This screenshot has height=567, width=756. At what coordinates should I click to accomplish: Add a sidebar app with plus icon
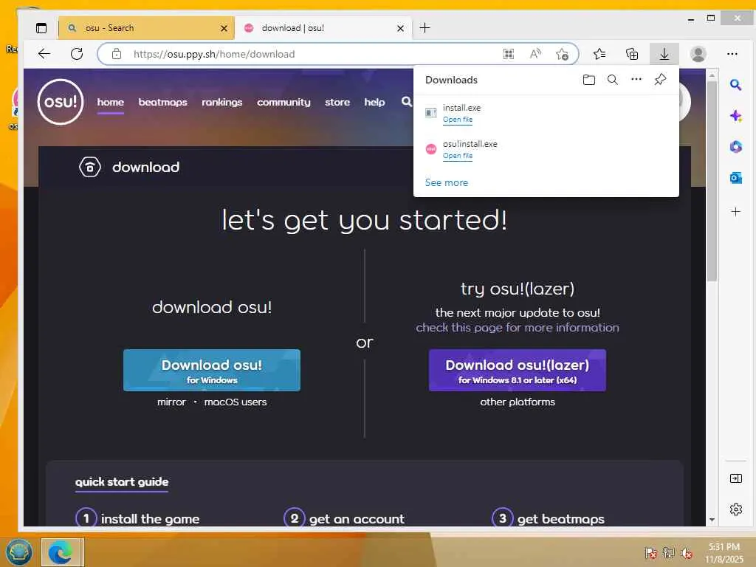coord(735,212)
